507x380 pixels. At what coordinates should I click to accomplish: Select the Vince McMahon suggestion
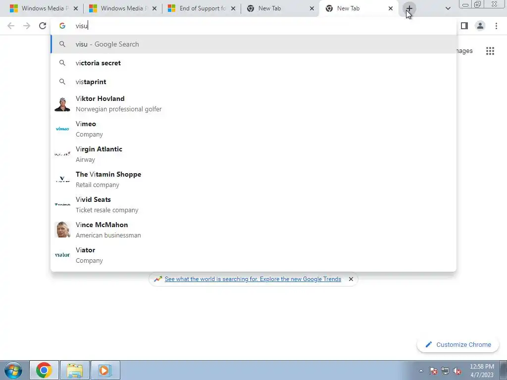click(253, 230)
